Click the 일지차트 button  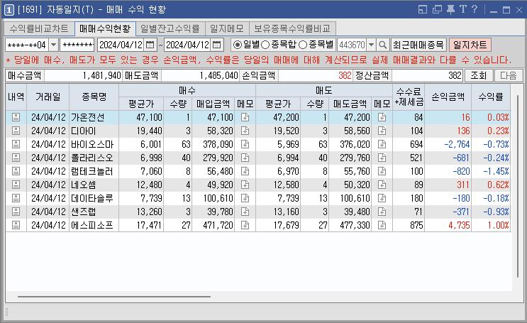[470, 45]
